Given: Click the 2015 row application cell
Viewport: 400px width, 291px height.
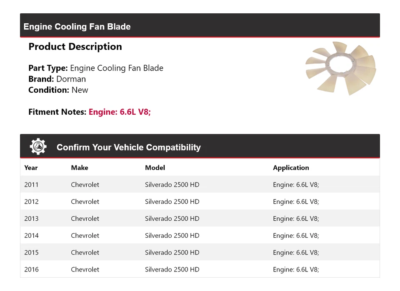Looking at the screenshot, I should coord(296,253).
